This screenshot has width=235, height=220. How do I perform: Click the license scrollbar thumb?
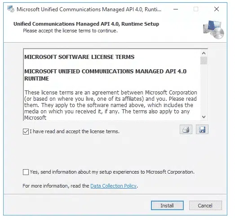tap(204, 60)
